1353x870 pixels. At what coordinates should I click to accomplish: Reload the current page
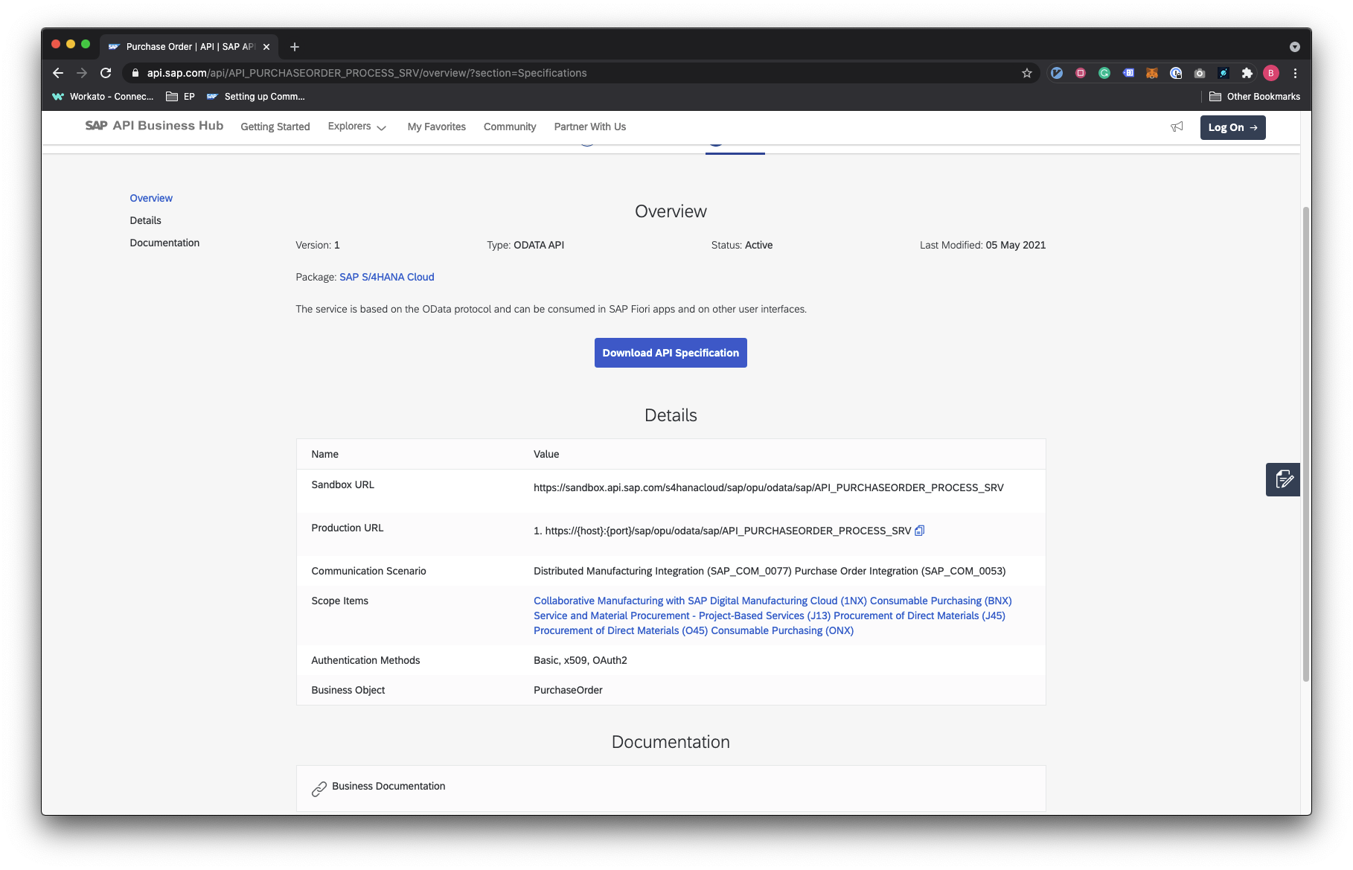pos(106,73)
